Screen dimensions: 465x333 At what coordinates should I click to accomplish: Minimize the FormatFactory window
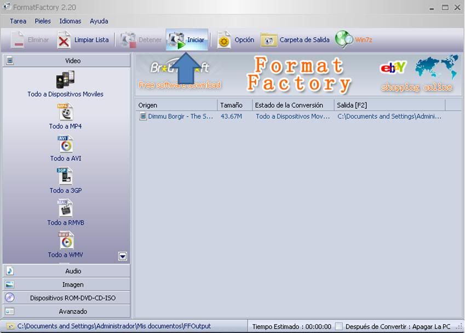click(x=432, y=8)
